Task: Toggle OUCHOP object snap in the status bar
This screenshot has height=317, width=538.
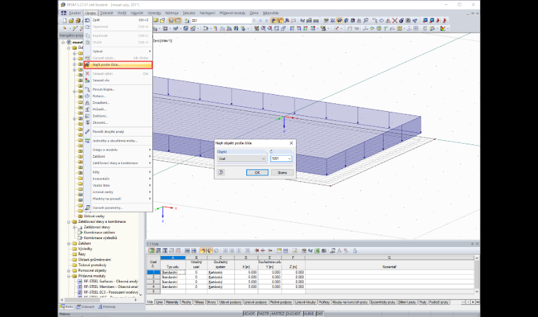Action: pyautogui.click(x=293, y=313)
